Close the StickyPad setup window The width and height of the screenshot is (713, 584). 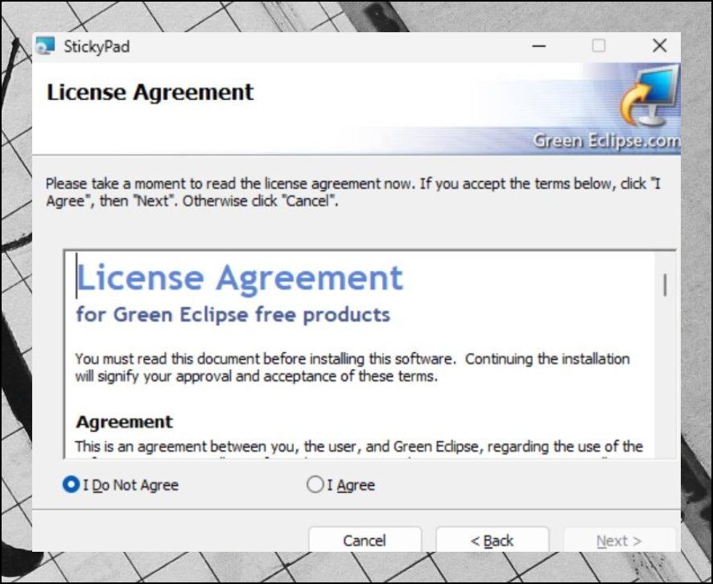click(659, 46)
